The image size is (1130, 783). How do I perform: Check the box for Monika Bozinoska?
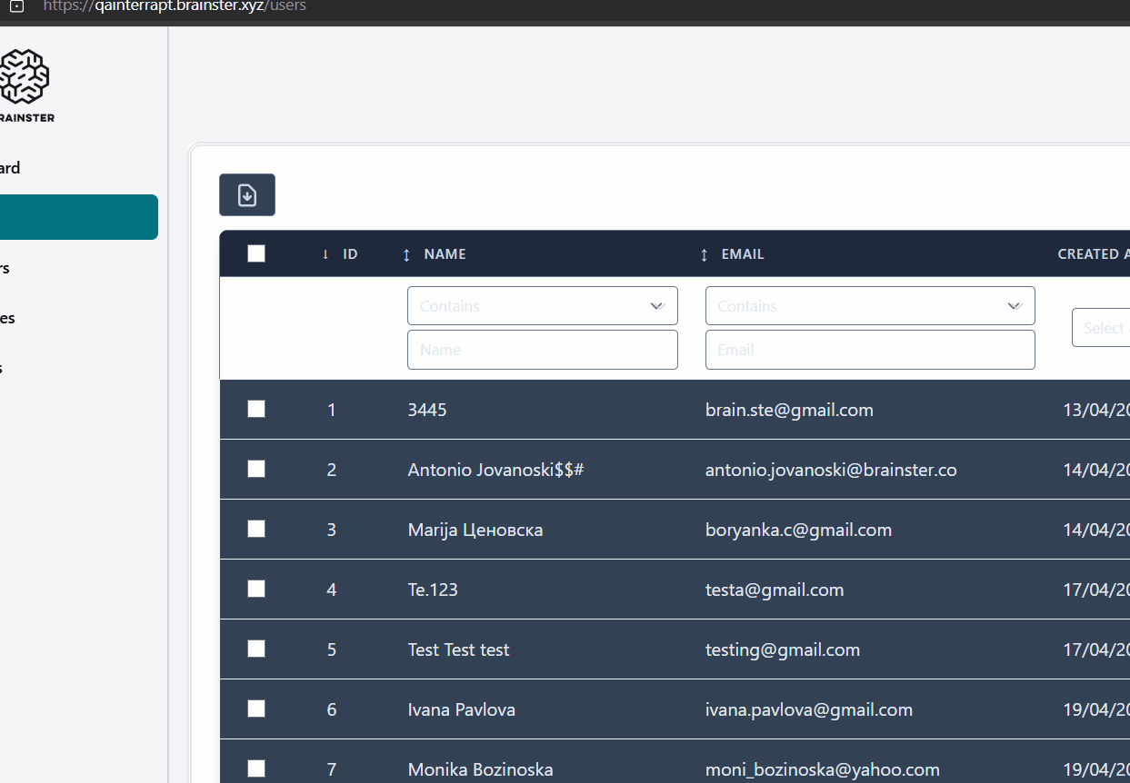(256, 768)
